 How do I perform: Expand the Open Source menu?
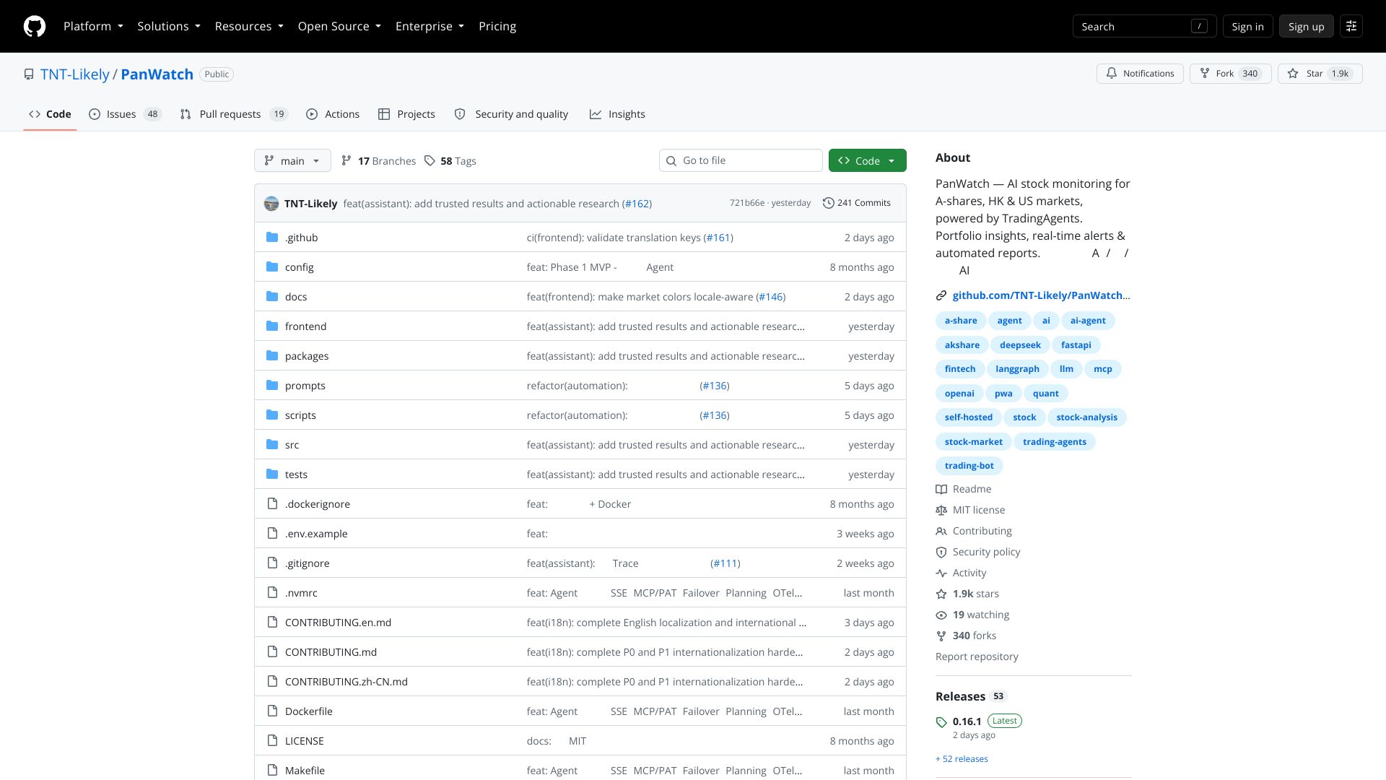click(339, 26)
